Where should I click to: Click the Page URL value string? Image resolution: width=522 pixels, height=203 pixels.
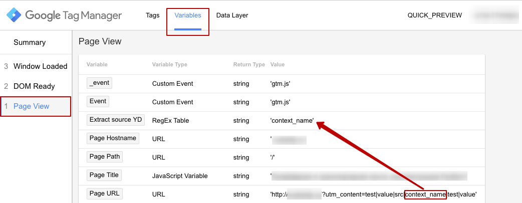[373, 194]
